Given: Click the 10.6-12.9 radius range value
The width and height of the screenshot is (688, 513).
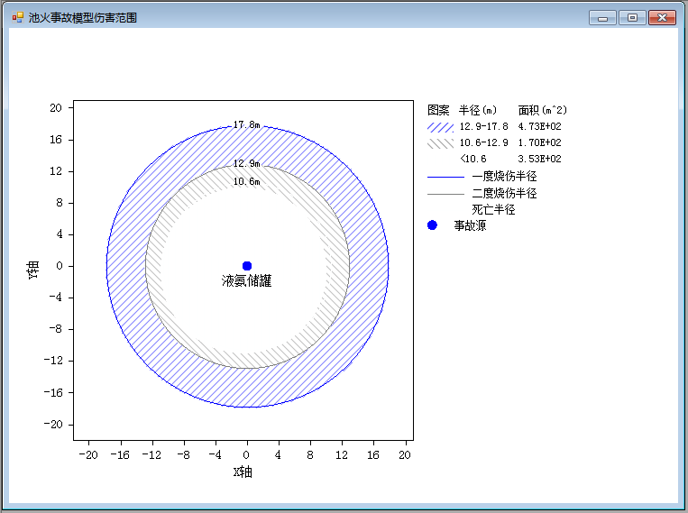Looking at the screenshot, I should pos(484,143).
